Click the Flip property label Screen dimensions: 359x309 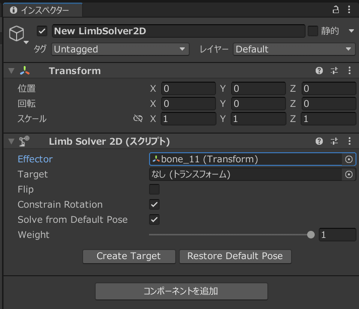pyautogui.click(x=26, y=190)
